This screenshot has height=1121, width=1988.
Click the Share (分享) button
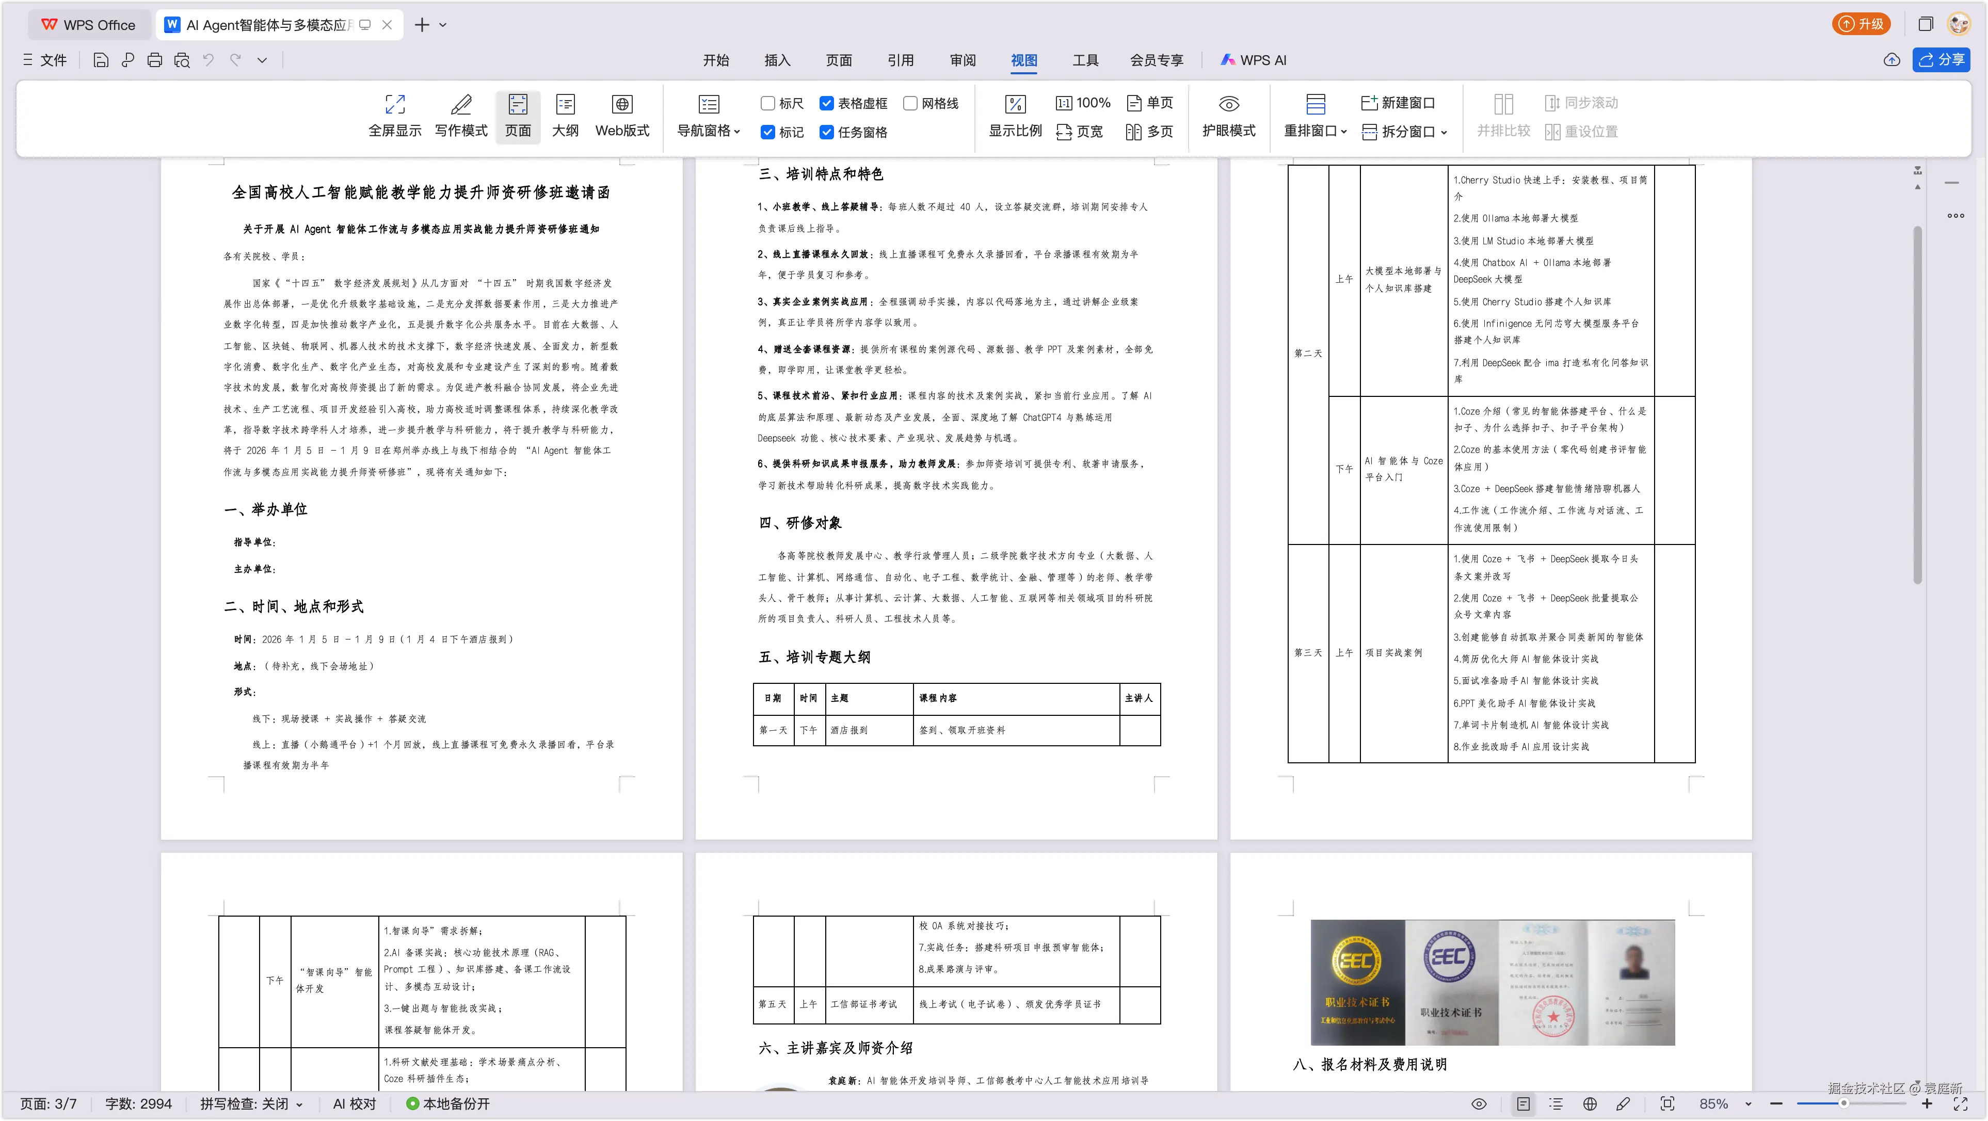click(x=1941, y=60)
